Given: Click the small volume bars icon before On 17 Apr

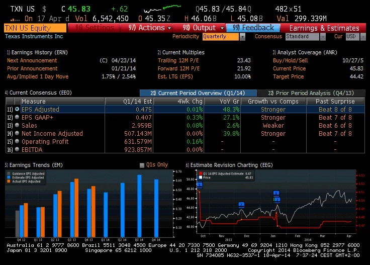Looking at the screenshot, I should [15, 20].
